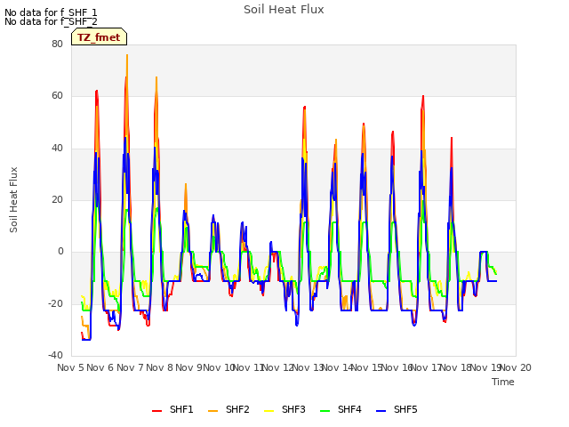Click the Nov 20 x-axis tick label

[x=516, y=367]
